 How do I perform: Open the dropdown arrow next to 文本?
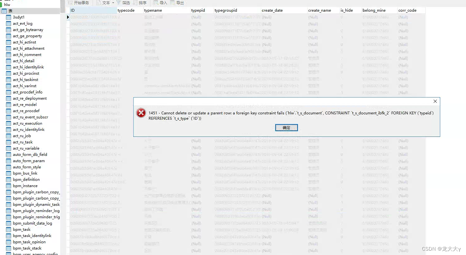tap(112, 3)
